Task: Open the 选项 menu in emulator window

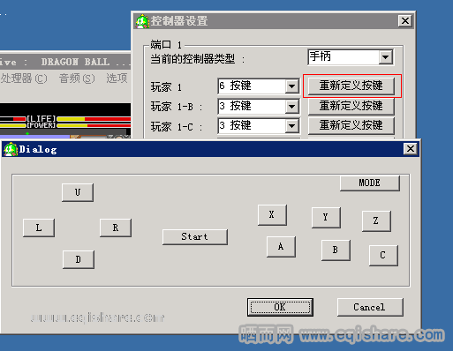Action: [117, 78]
